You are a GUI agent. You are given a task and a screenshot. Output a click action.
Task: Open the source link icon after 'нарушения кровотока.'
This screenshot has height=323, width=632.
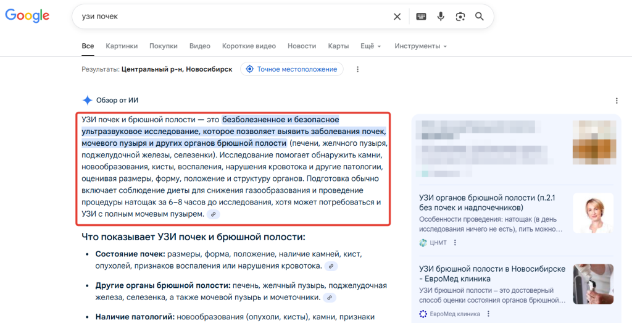(x=331, y=266)
